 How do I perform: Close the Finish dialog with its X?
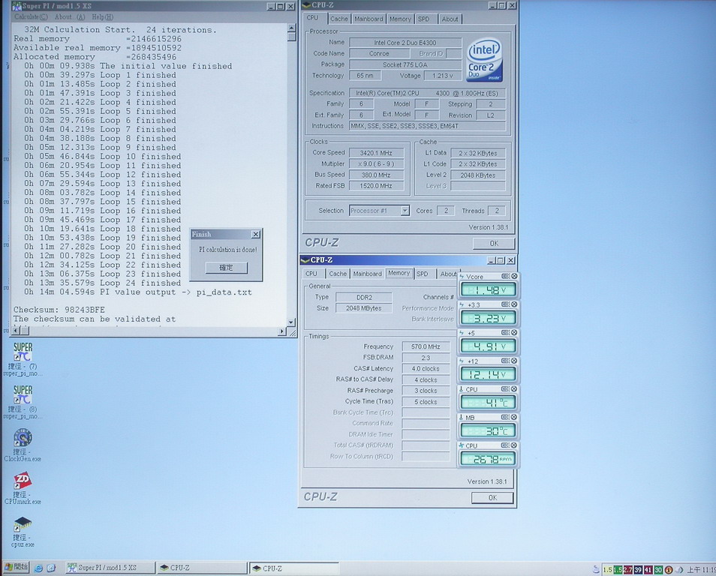(x=256, y=234)
